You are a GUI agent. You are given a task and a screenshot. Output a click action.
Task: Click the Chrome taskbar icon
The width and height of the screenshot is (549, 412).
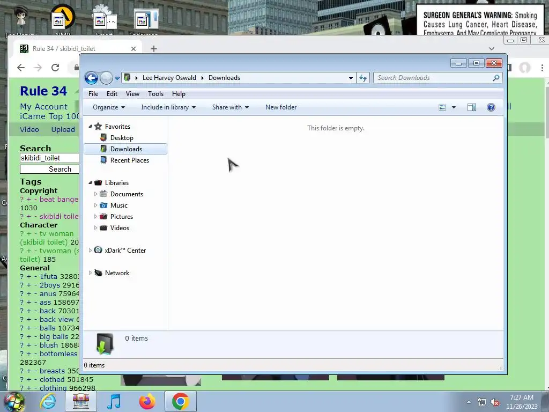point(180,401)
